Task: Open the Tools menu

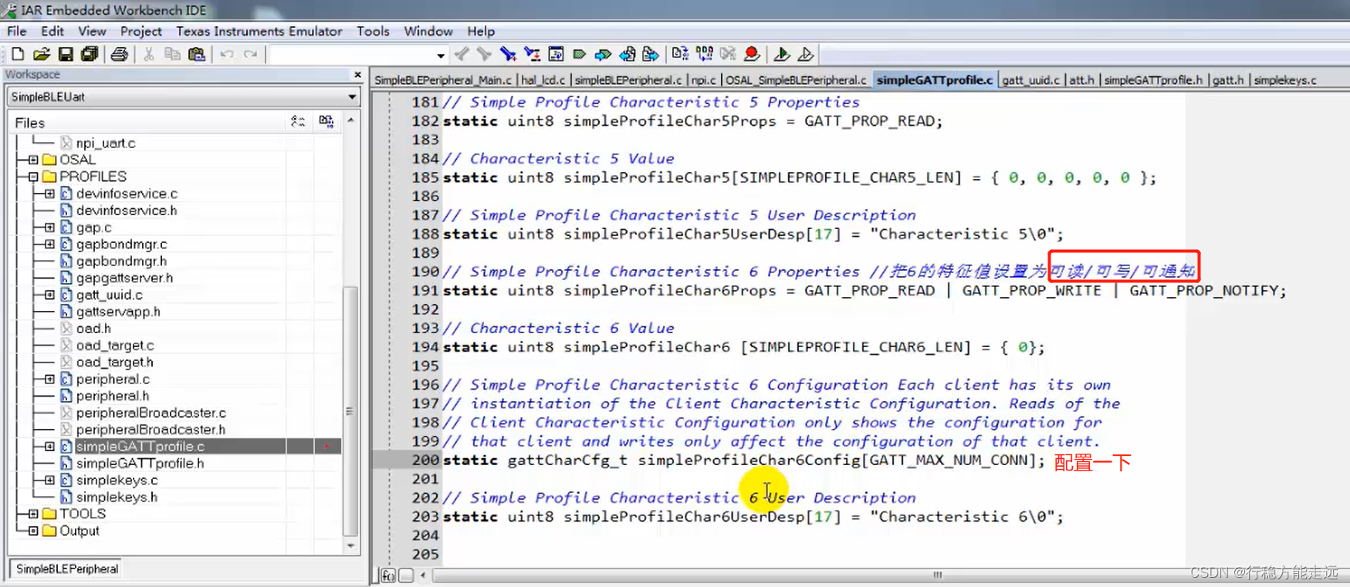Action: tap(373, 31)
